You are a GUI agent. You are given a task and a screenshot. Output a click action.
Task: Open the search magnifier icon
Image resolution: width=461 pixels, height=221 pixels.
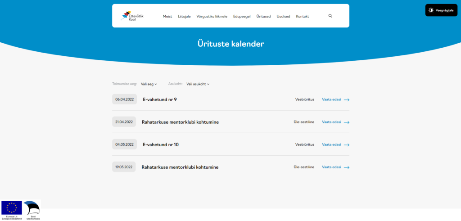tap(330, 16)
